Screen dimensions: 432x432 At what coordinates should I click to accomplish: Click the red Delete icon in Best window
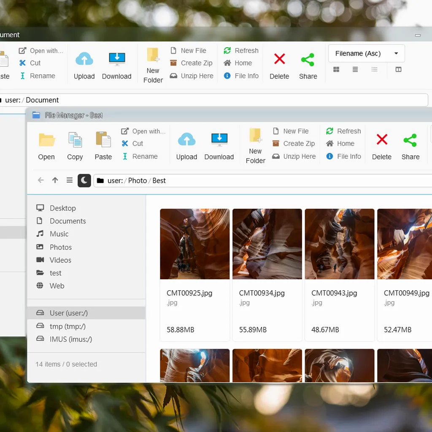pos(382,140)
